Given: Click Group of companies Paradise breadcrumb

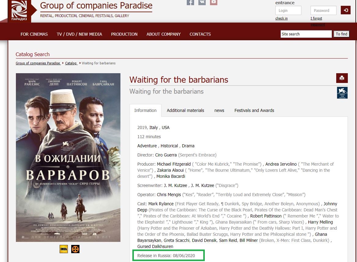Looking at the screenshot, I should pyautogui.click(x=38, y=63).
